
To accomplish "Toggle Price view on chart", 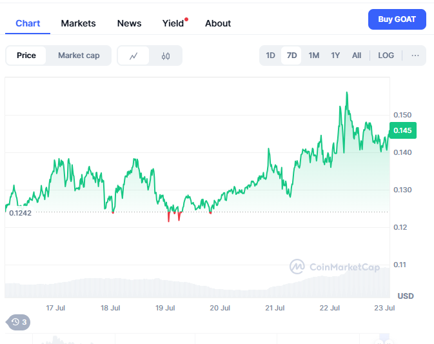I will click(x=26, y=56).
